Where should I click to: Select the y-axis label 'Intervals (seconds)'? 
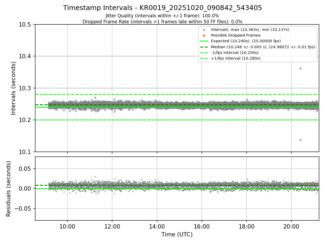pyautogui.click(x=14, y=88)
